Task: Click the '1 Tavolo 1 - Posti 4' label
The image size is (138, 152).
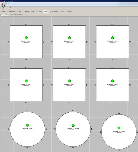Action: (26, 41)
